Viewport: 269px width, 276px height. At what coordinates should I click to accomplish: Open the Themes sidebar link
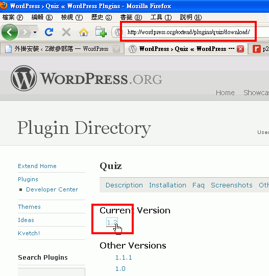point(29,207)
